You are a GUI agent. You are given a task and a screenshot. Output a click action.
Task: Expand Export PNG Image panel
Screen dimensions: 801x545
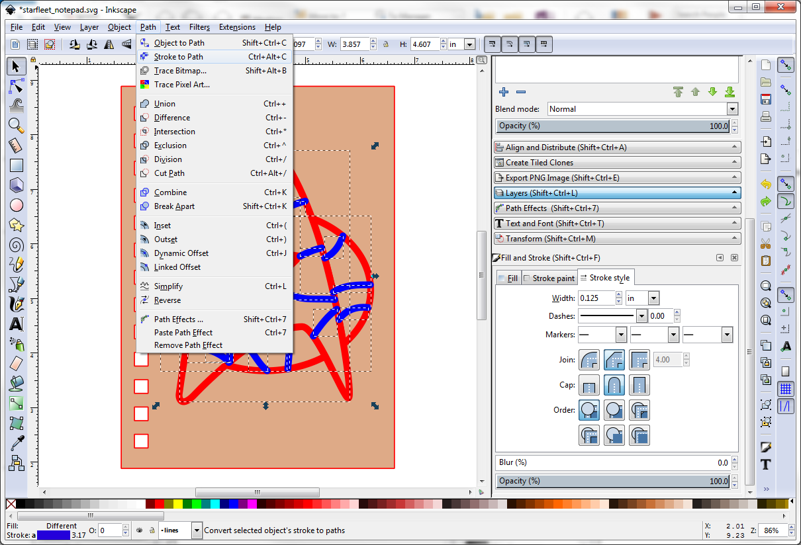pyautogui.click(x=617, y=178)
